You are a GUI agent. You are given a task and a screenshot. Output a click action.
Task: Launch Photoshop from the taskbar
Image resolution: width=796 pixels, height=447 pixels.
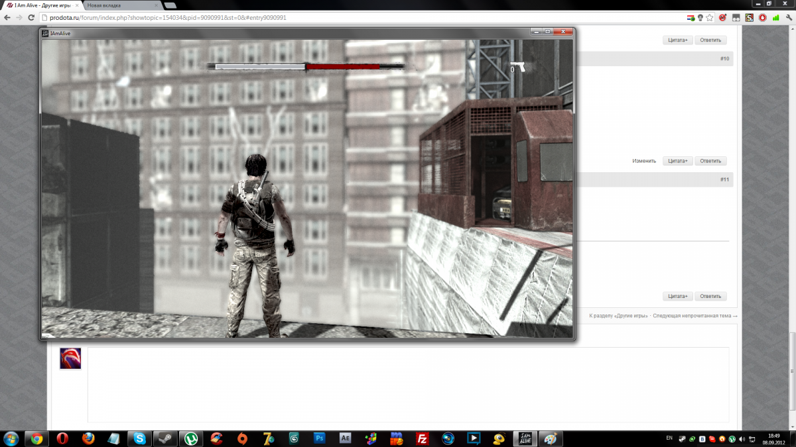pyautogui.click(x=319, y=438)
